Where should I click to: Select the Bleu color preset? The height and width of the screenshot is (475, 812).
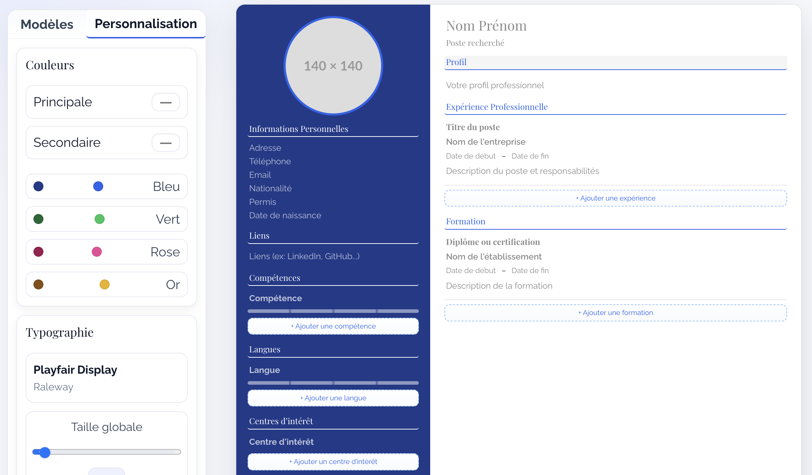(106, 186)
